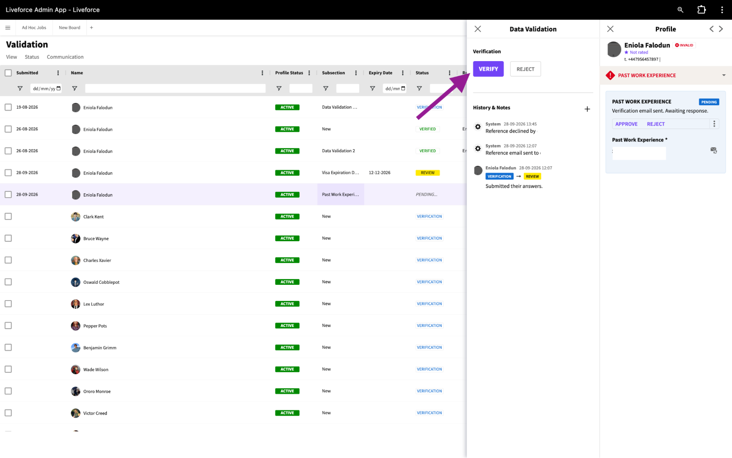Click REJECT in Past Work Experience card
Viewport: 732px width, 458px height.
655,124
